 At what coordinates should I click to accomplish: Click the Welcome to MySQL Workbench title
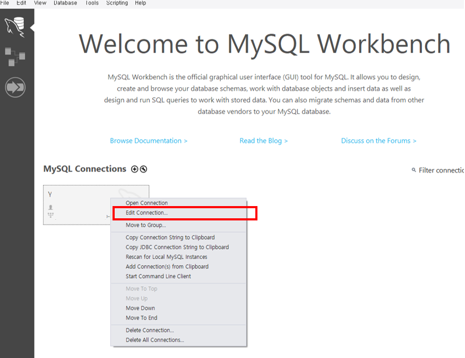[264, 44]
